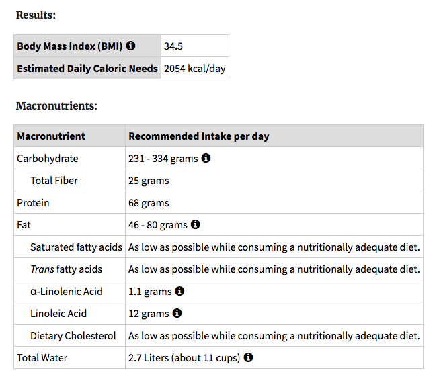
Task: Click the Results heading
Action: (x=36, y=15)
